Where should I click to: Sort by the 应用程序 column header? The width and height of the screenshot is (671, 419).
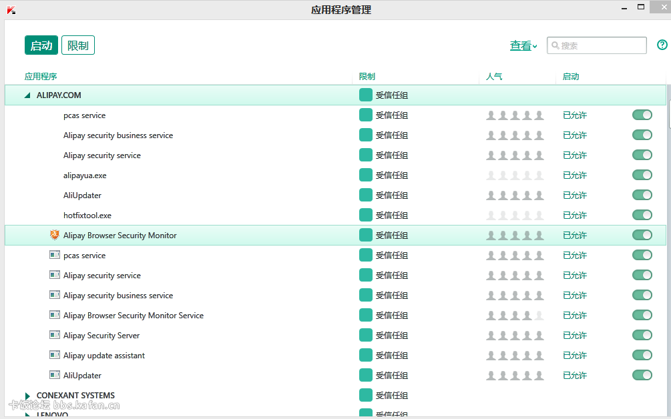tap(41, 77)
